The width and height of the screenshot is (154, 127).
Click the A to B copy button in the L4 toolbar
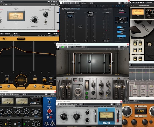point(96,6)
